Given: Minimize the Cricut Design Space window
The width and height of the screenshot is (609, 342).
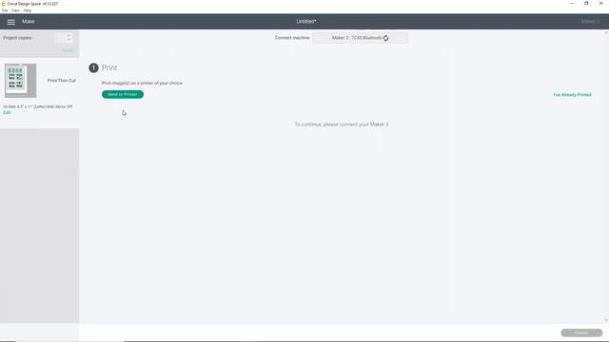Looking at the screenshot, I should [572, 4].
